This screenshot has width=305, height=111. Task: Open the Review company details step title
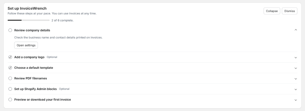pyautogui.click(x=32, y=30)
